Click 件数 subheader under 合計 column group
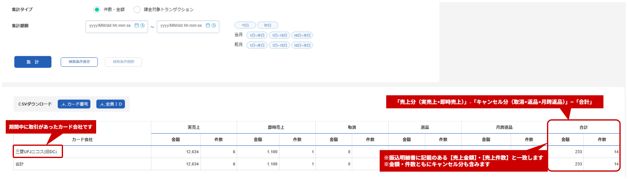This screenshot has height=180, width=628. click(x=601, y=139)
